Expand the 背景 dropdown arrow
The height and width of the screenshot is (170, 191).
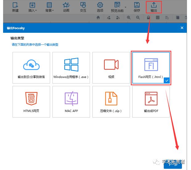tap(53, 11)
